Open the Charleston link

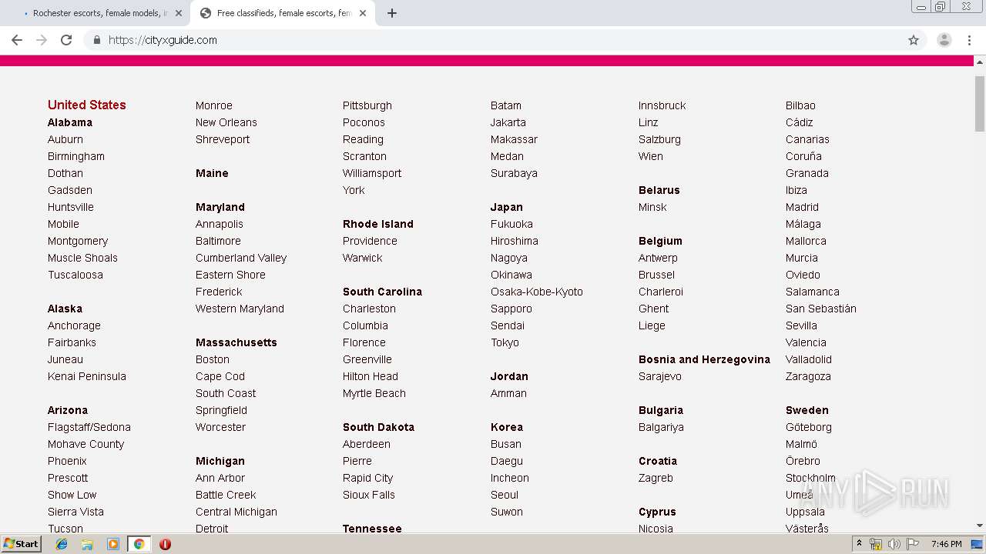(369, 309)
